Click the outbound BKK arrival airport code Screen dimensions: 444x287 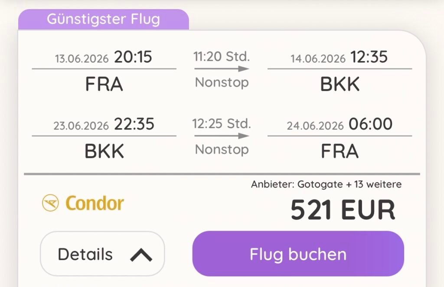coord(340,84)
